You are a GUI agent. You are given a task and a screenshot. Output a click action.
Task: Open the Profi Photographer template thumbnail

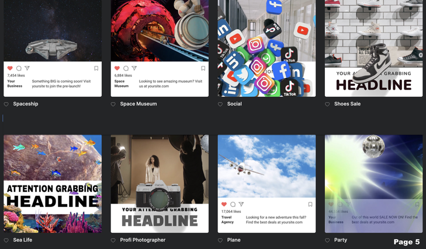(160, 184)
